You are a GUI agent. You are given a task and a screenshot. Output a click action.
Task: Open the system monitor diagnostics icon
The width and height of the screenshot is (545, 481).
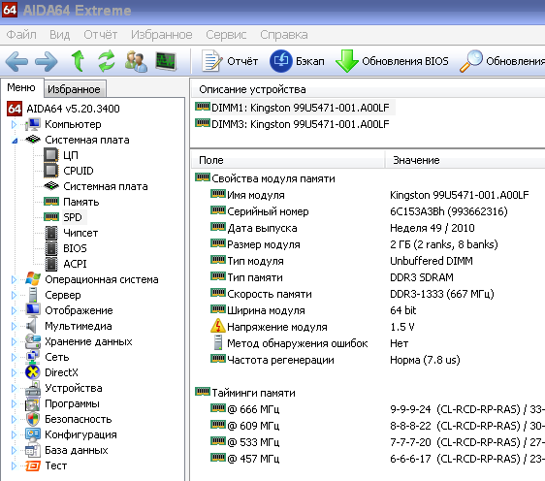point(166,61)
